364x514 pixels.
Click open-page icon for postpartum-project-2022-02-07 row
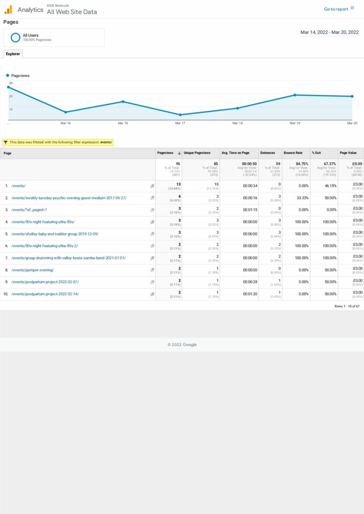pyautogui.click(x=152, y=282)
